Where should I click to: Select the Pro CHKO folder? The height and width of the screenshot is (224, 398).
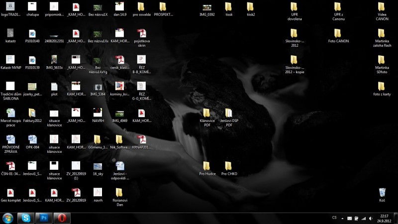(x=228, y=166)
